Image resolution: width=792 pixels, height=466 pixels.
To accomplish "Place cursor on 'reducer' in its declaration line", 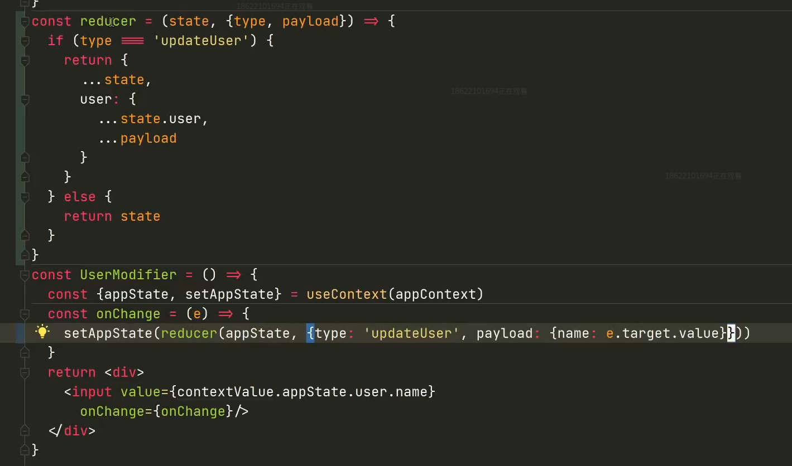I will (x=108, y=21).
